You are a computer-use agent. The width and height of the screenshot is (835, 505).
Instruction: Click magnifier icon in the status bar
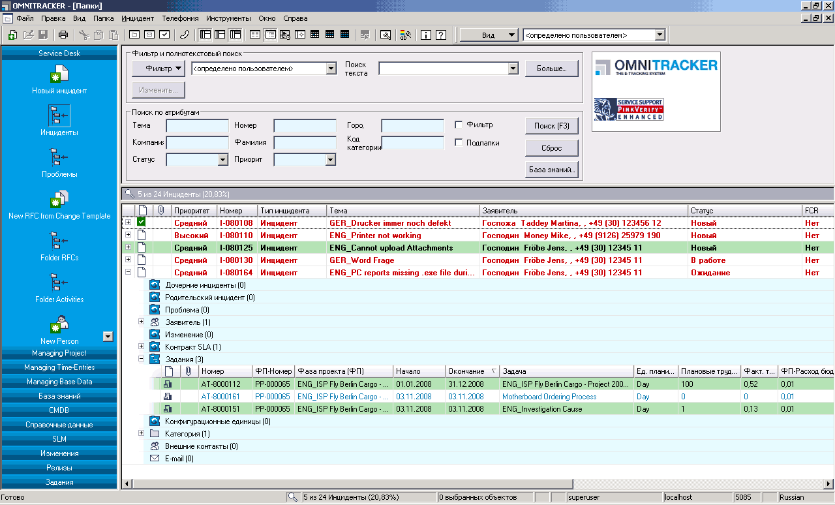pyautogui.click(x=293, y=497)
